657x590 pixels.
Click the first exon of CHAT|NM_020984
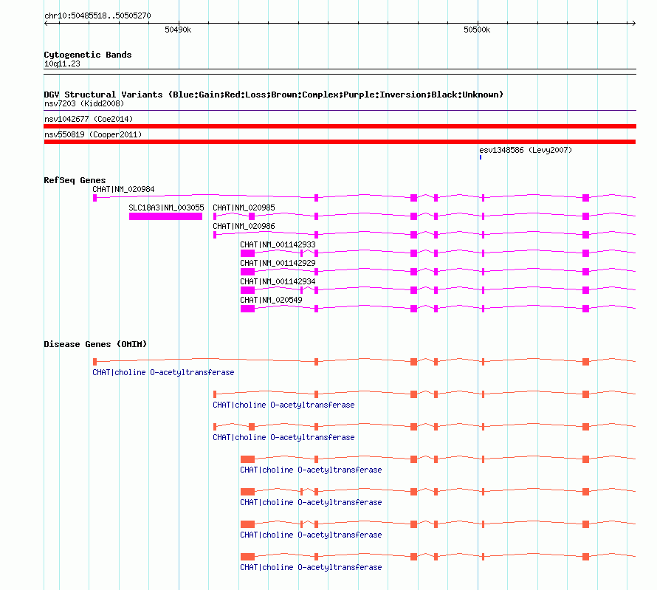[94, 198]
